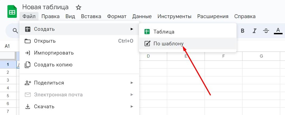Expand the Создать submenu arrow

pyautogui.click(x=132, y=29)
